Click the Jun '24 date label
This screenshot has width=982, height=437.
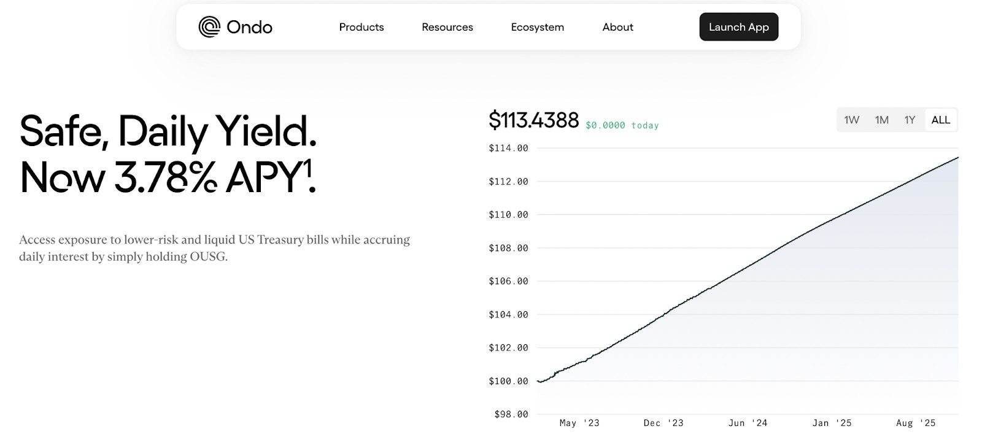[x=748, y=423]
